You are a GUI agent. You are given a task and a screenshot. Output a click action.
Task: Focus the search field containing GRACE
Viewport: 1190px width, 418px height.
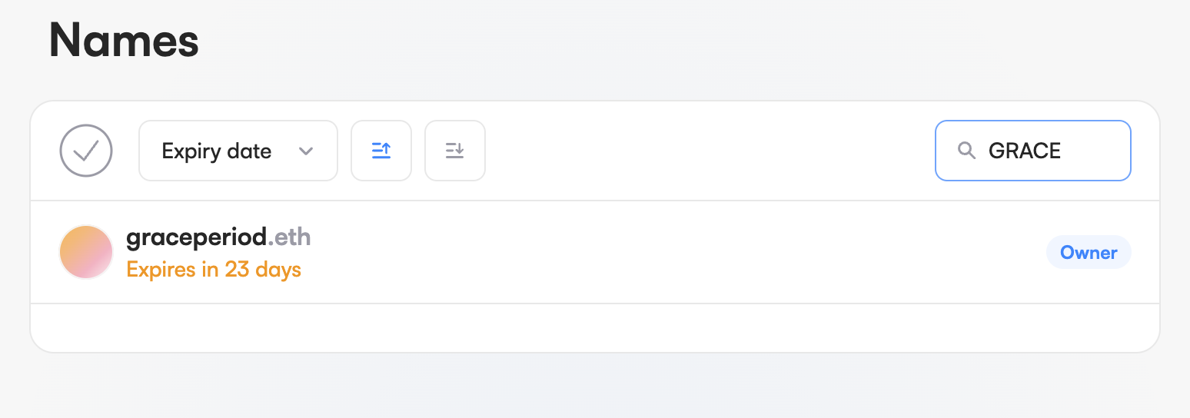1032,151
